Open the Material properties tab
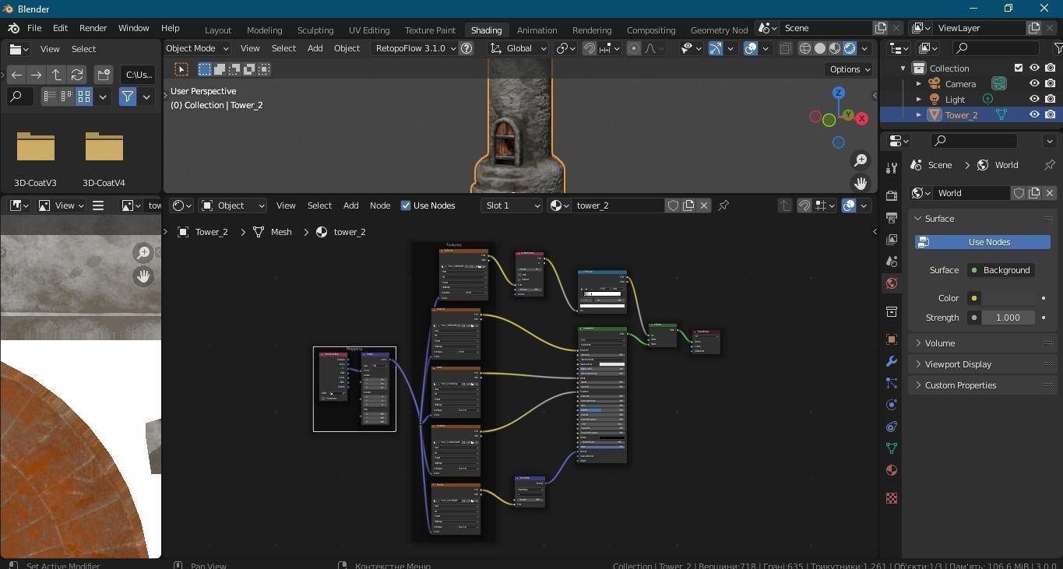The width and height of the screenshot is (1063, 569). (892, 470)
